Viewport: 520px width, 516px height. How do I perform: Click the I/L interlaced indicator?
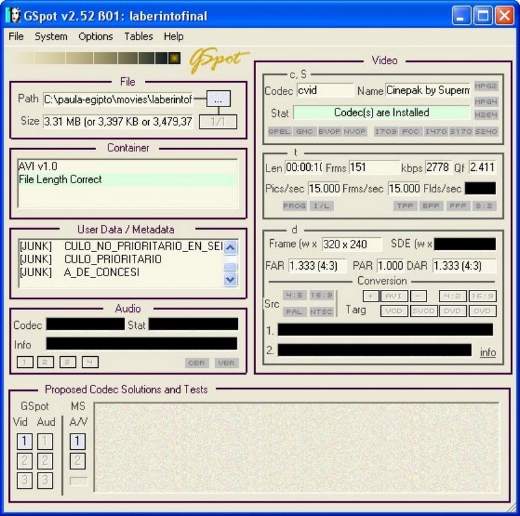(321, 206)
